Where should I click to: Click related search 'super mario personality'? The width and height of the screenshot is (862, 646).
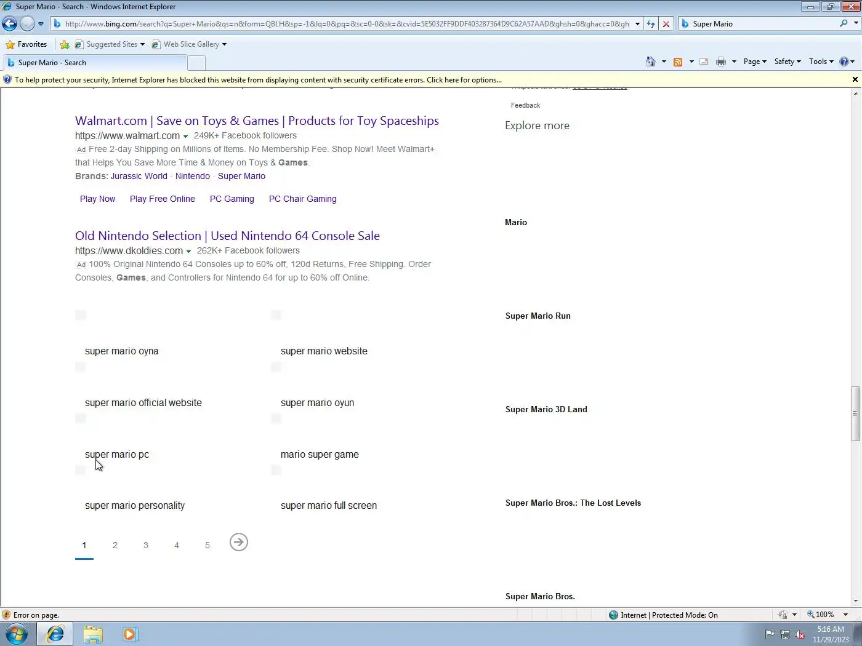[135, 506]
